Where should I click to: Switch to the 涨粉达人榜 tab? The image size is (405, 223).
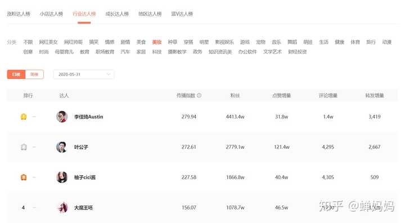pos(19,14)
